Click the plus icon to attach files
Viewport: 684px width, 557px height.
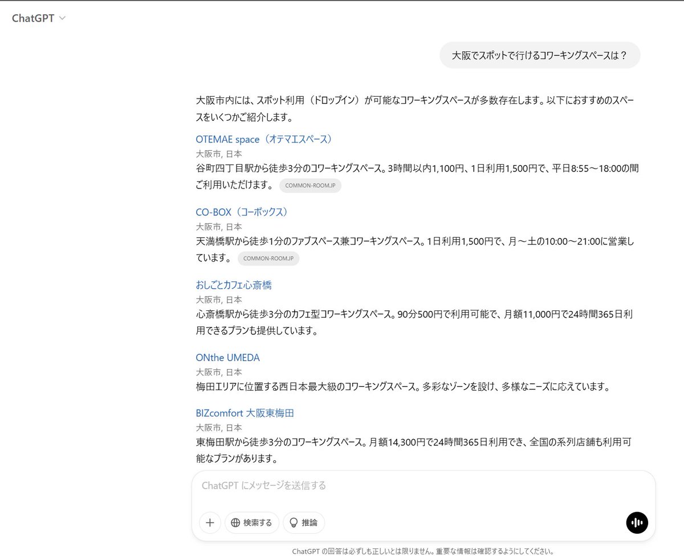coord(210,522)
